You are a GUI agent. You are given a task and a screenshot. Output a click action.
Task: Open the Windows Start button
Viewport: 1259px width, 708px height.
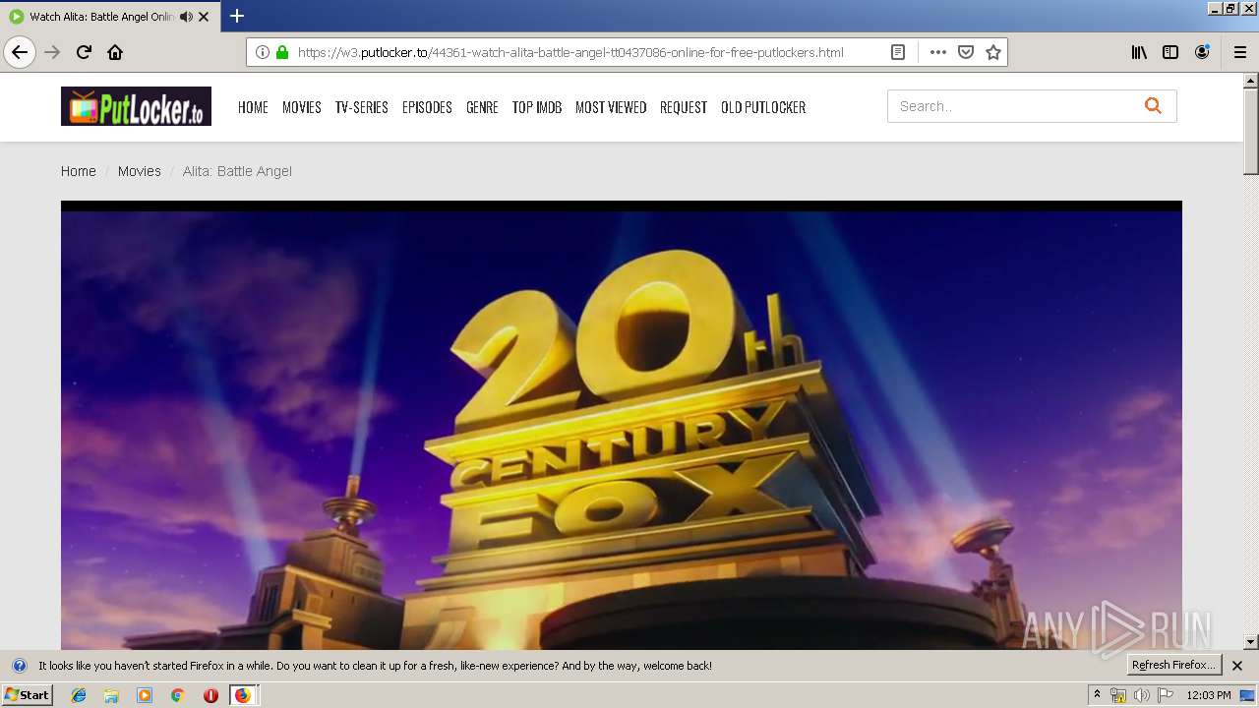pos(27,695)
